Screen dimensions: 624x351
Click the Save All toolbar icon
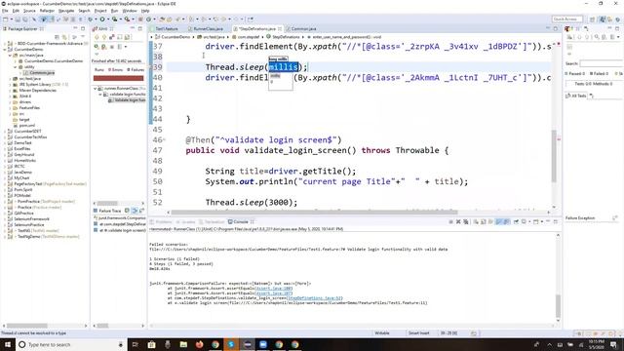click(25, 19)
